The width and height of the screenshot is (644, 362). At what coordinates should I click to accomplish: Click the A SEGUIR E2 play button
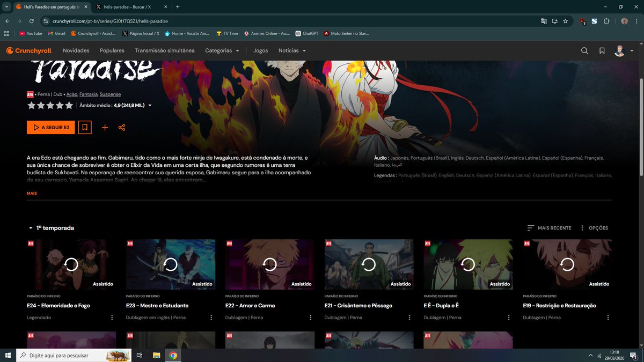51,128
